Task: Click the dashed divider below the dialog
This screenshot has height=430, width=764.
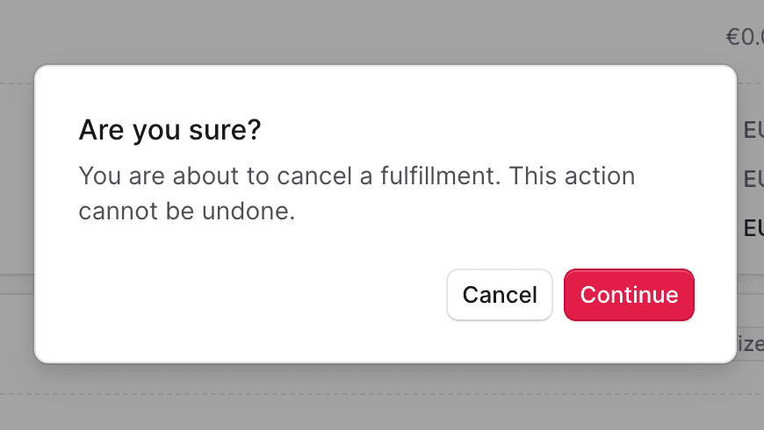Action: (x=382, y=394)
